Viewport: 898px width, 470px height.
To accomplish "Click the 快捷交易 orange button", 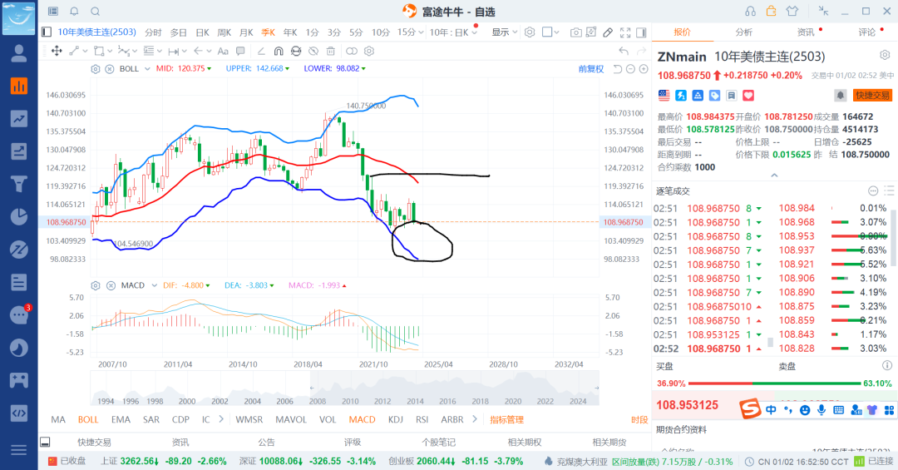I will 872,95.
